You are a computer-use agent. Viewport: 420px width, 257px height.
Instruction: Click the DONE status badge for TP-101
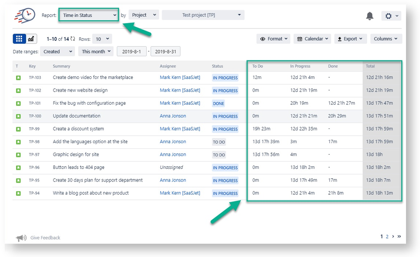point(218,103)
